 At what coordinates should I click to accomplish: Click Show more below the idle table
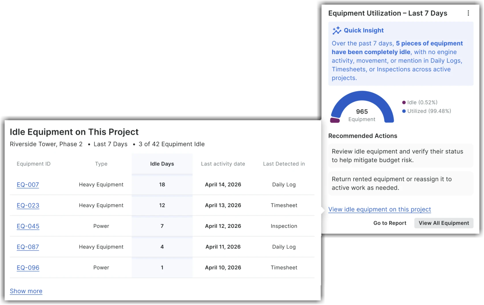26,291
